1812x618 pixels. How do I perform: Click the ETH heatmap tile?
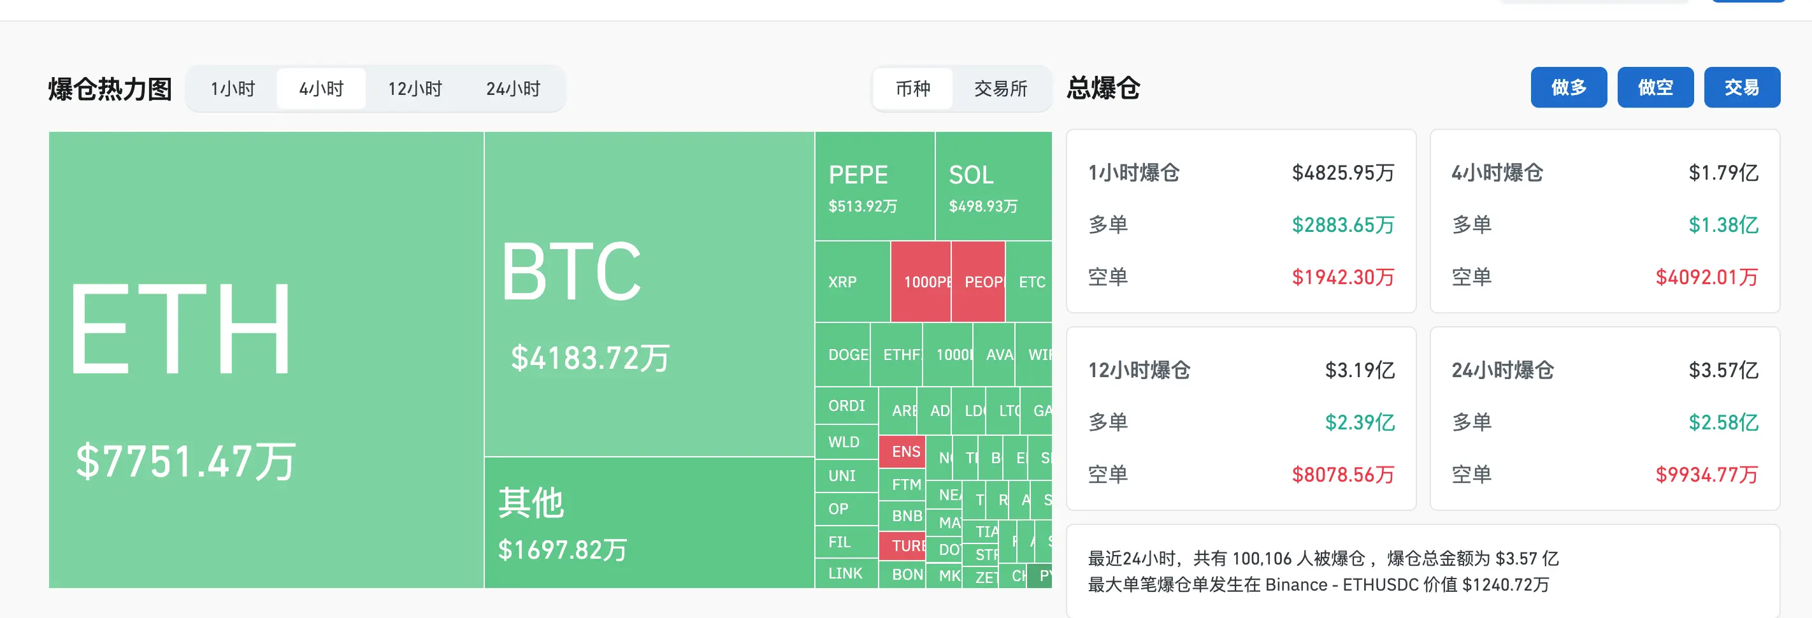266,359
